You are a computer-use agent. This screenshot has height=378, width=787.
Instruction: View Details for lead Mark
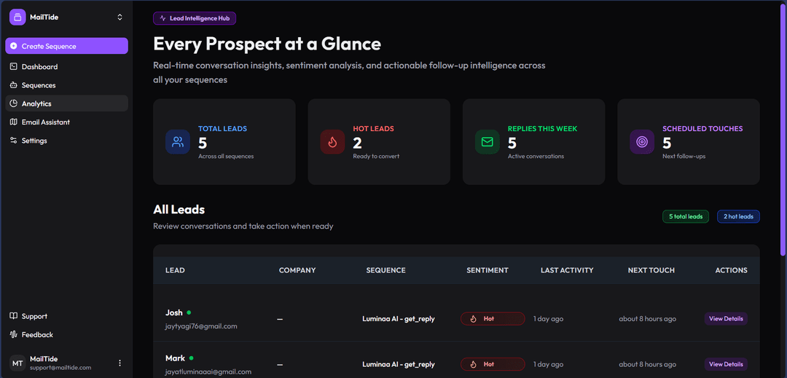point(726,364)
